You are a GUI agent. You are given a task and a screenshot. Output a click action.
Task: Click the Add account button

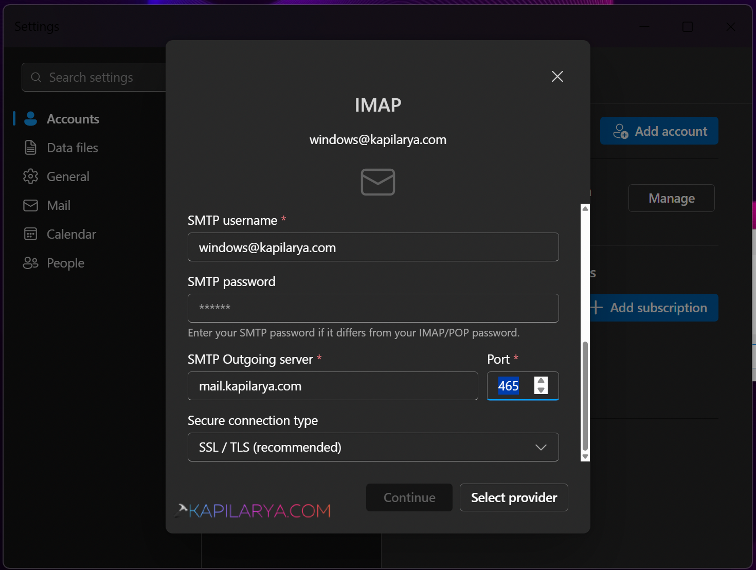click(x=659, y=131)
